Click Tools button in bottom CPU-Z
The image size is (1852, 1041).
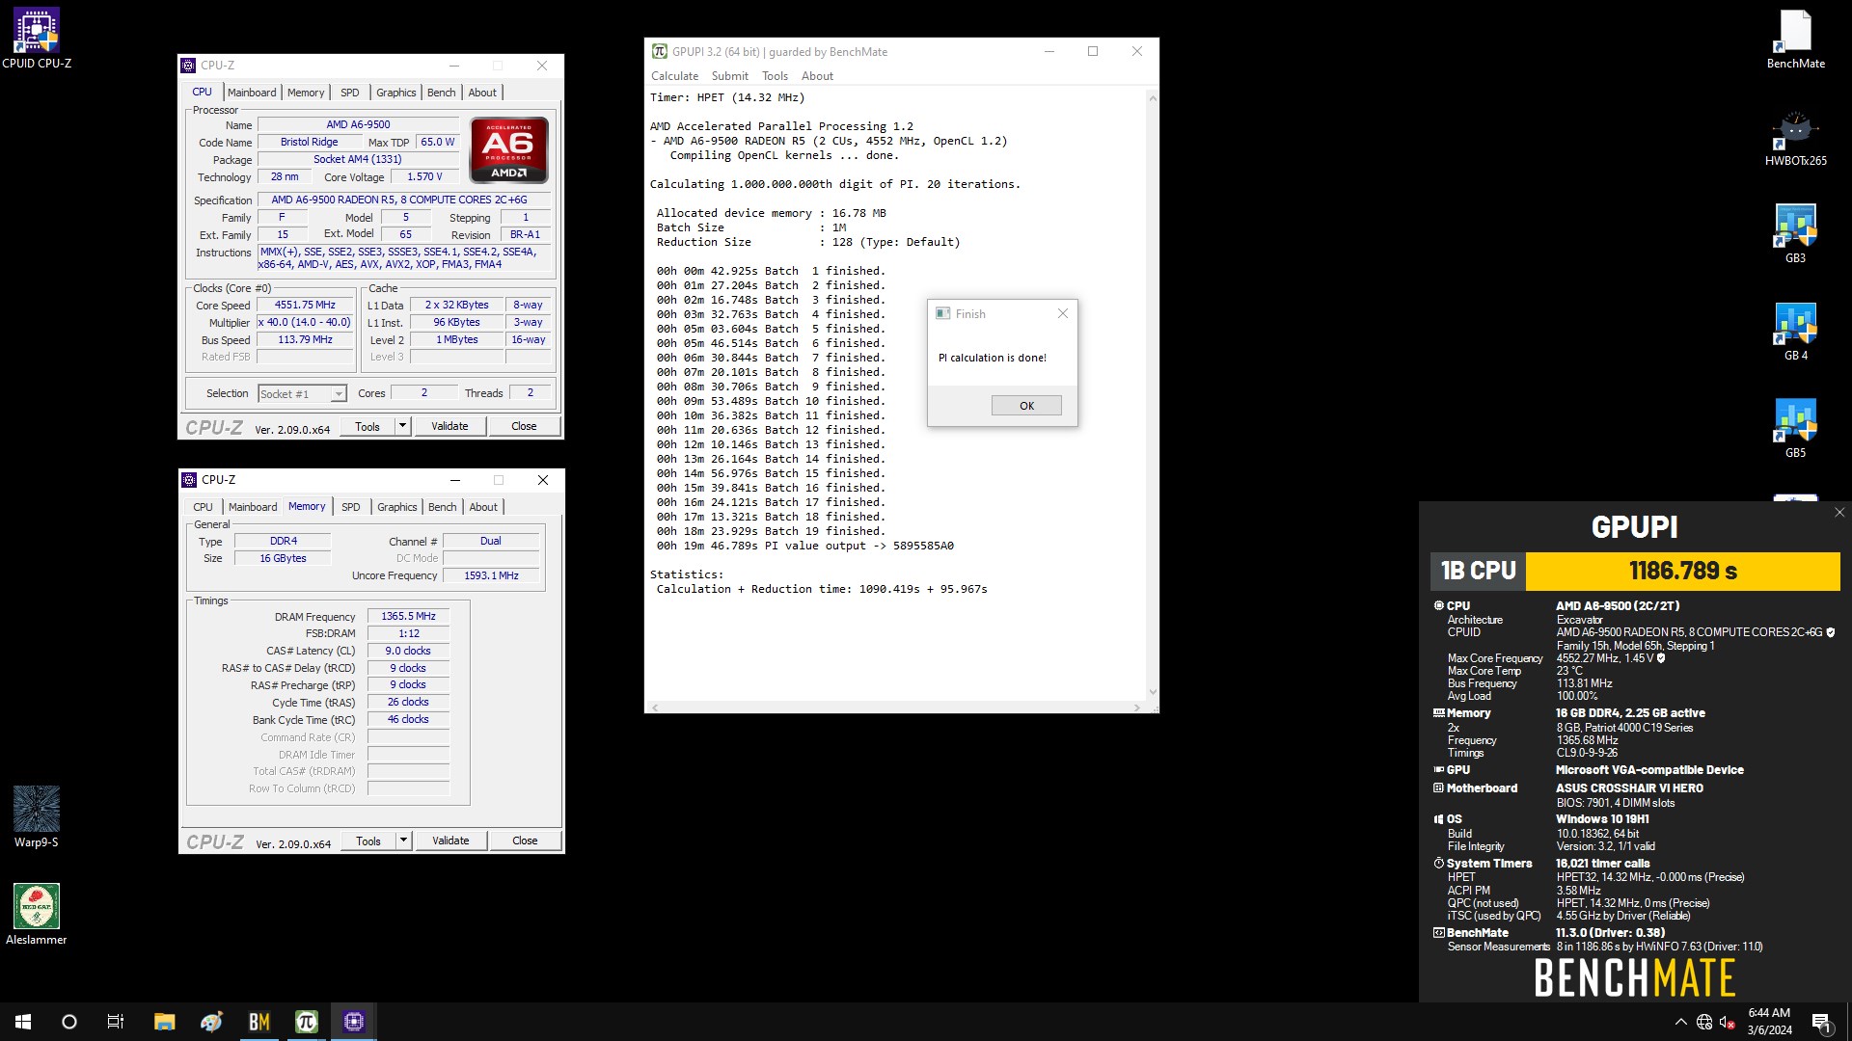pyautogui.click(x=368, y=841)
